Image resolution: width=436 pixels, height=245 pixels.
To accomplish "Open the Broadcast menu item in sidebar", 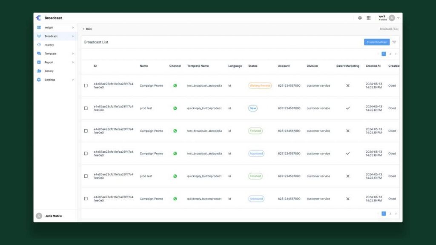I will (x=51, y=36).
